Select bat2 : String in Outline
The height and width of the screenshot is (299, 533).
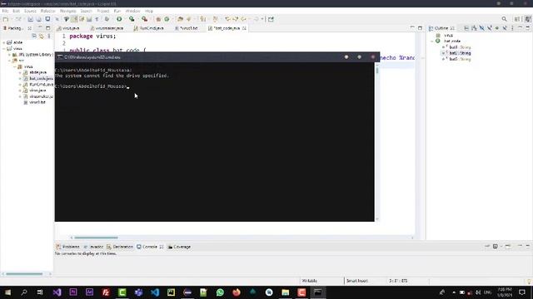[457, 53]
